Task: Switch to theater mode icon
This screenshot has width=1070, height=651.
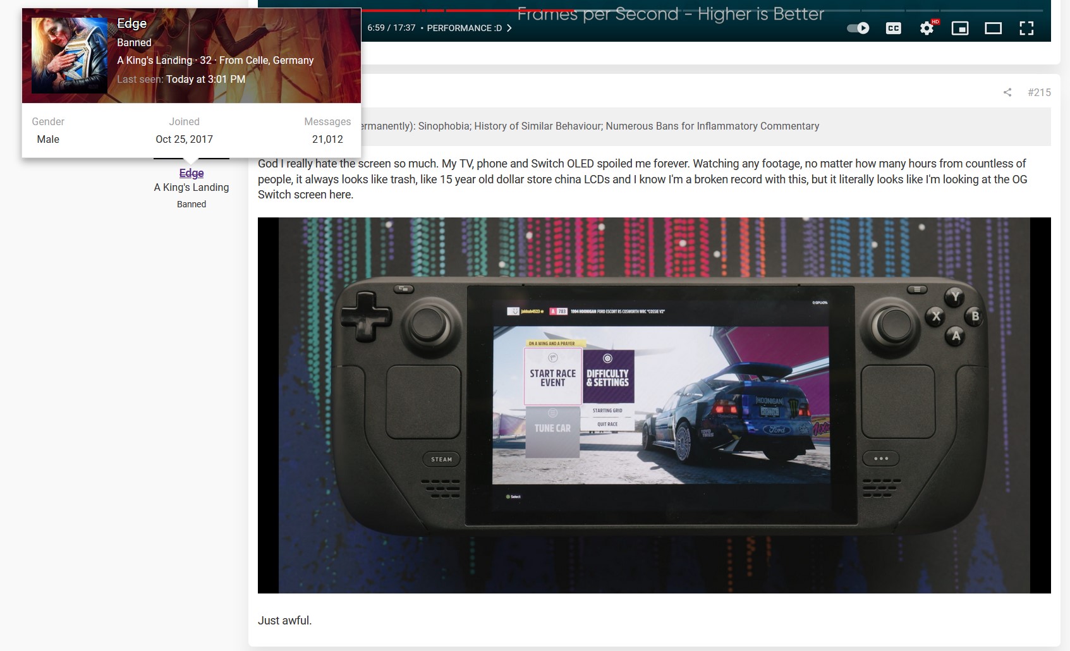Action: tap(993, 28)
